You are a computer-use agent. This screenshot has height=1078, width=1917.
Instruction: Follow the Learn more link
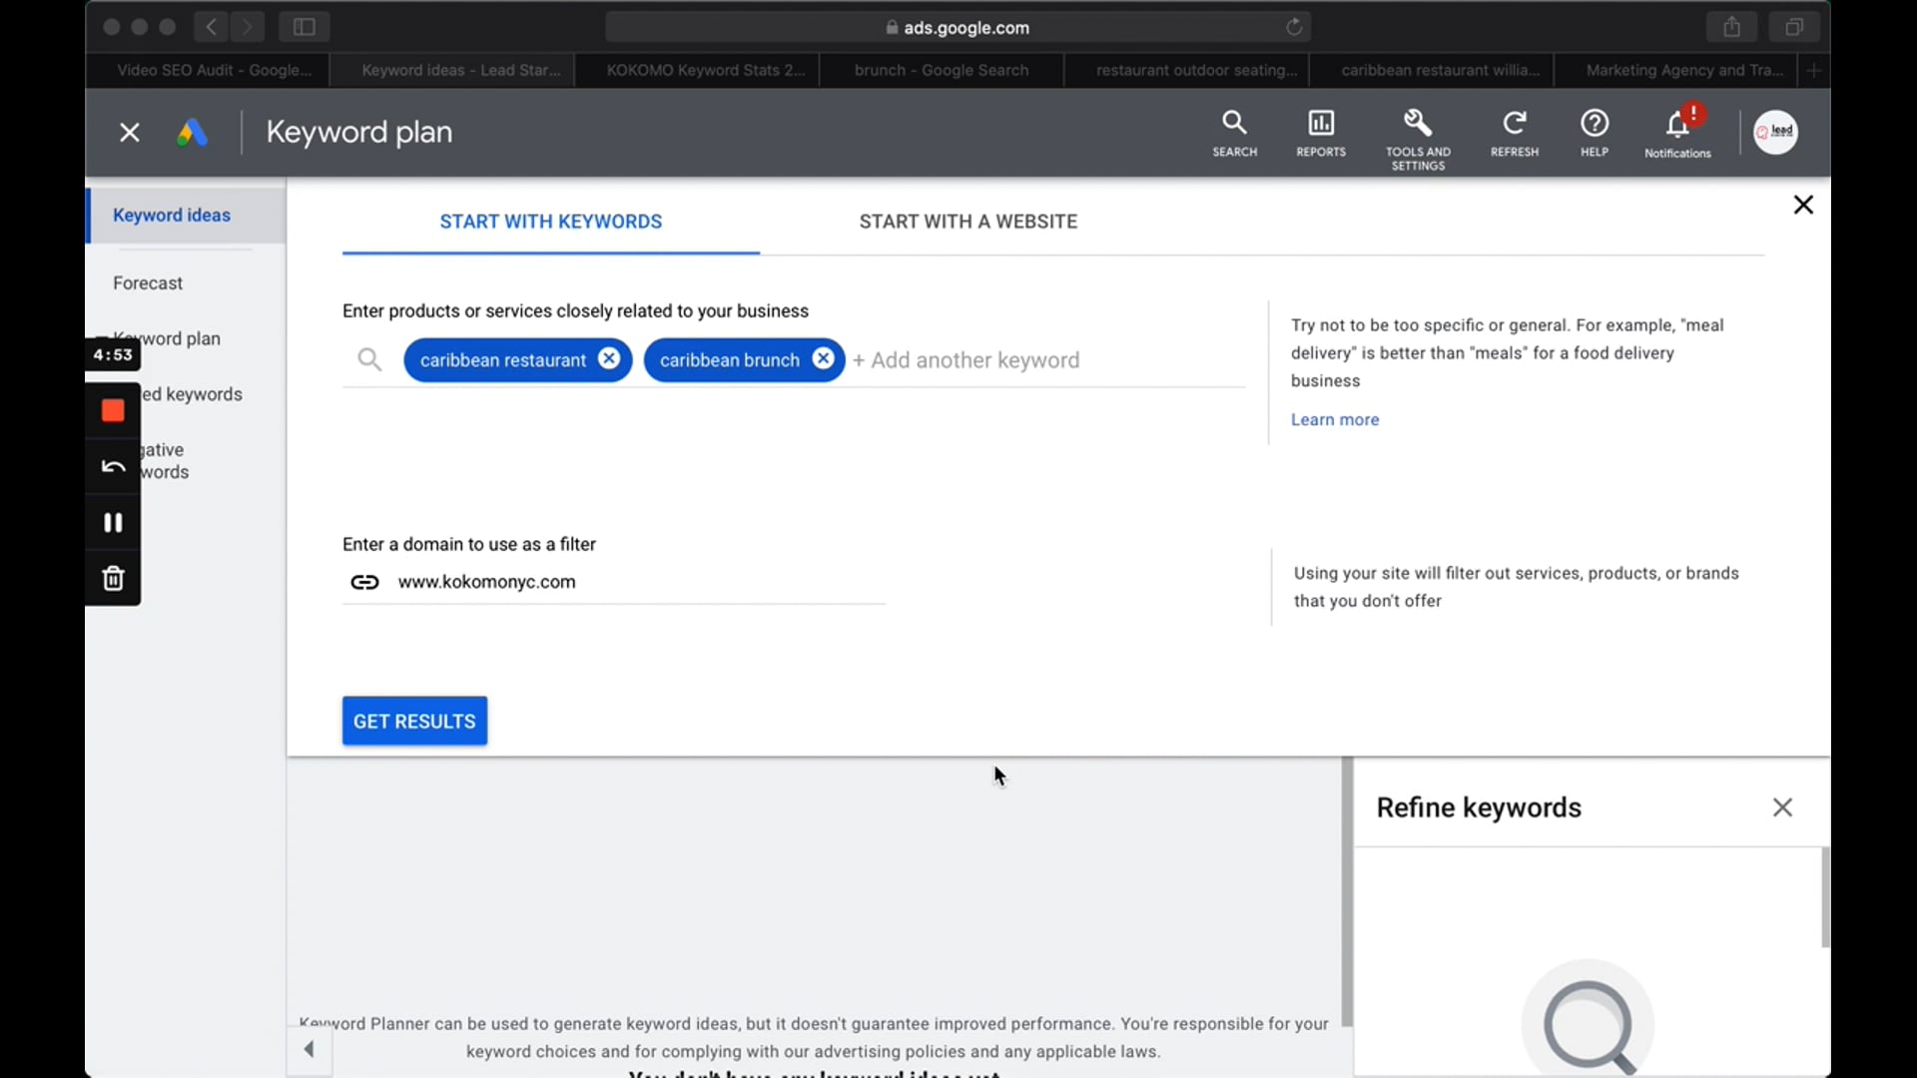(1334, 420)
